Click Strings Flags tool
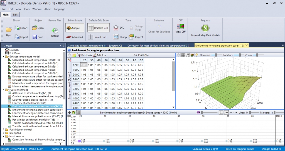This screenshot has height=151, width=285. 136,28
